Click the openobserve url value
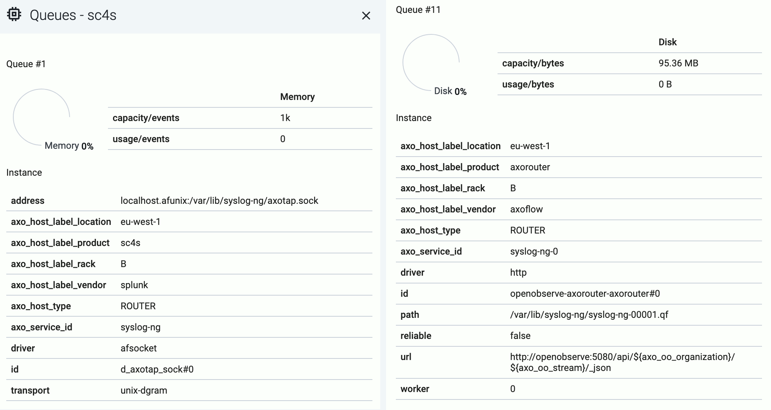 coord(622,362)
